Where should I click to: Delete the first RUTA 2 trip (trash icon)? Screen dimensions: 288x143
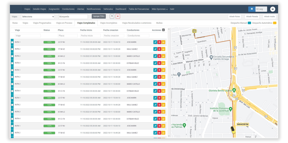tap(159, 49)
